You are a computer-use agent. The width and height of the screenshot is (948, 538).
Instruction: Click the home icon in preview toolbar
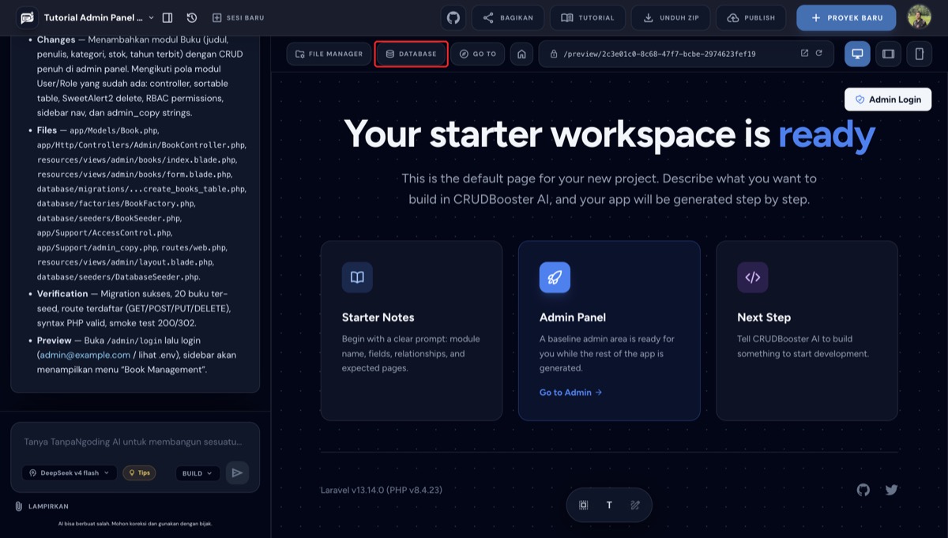[x=521, y=54]
